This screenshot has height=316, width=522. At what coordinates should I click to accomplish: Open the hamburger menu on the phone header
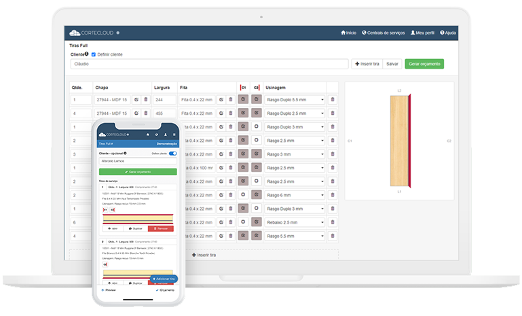(x=174, y=135)
